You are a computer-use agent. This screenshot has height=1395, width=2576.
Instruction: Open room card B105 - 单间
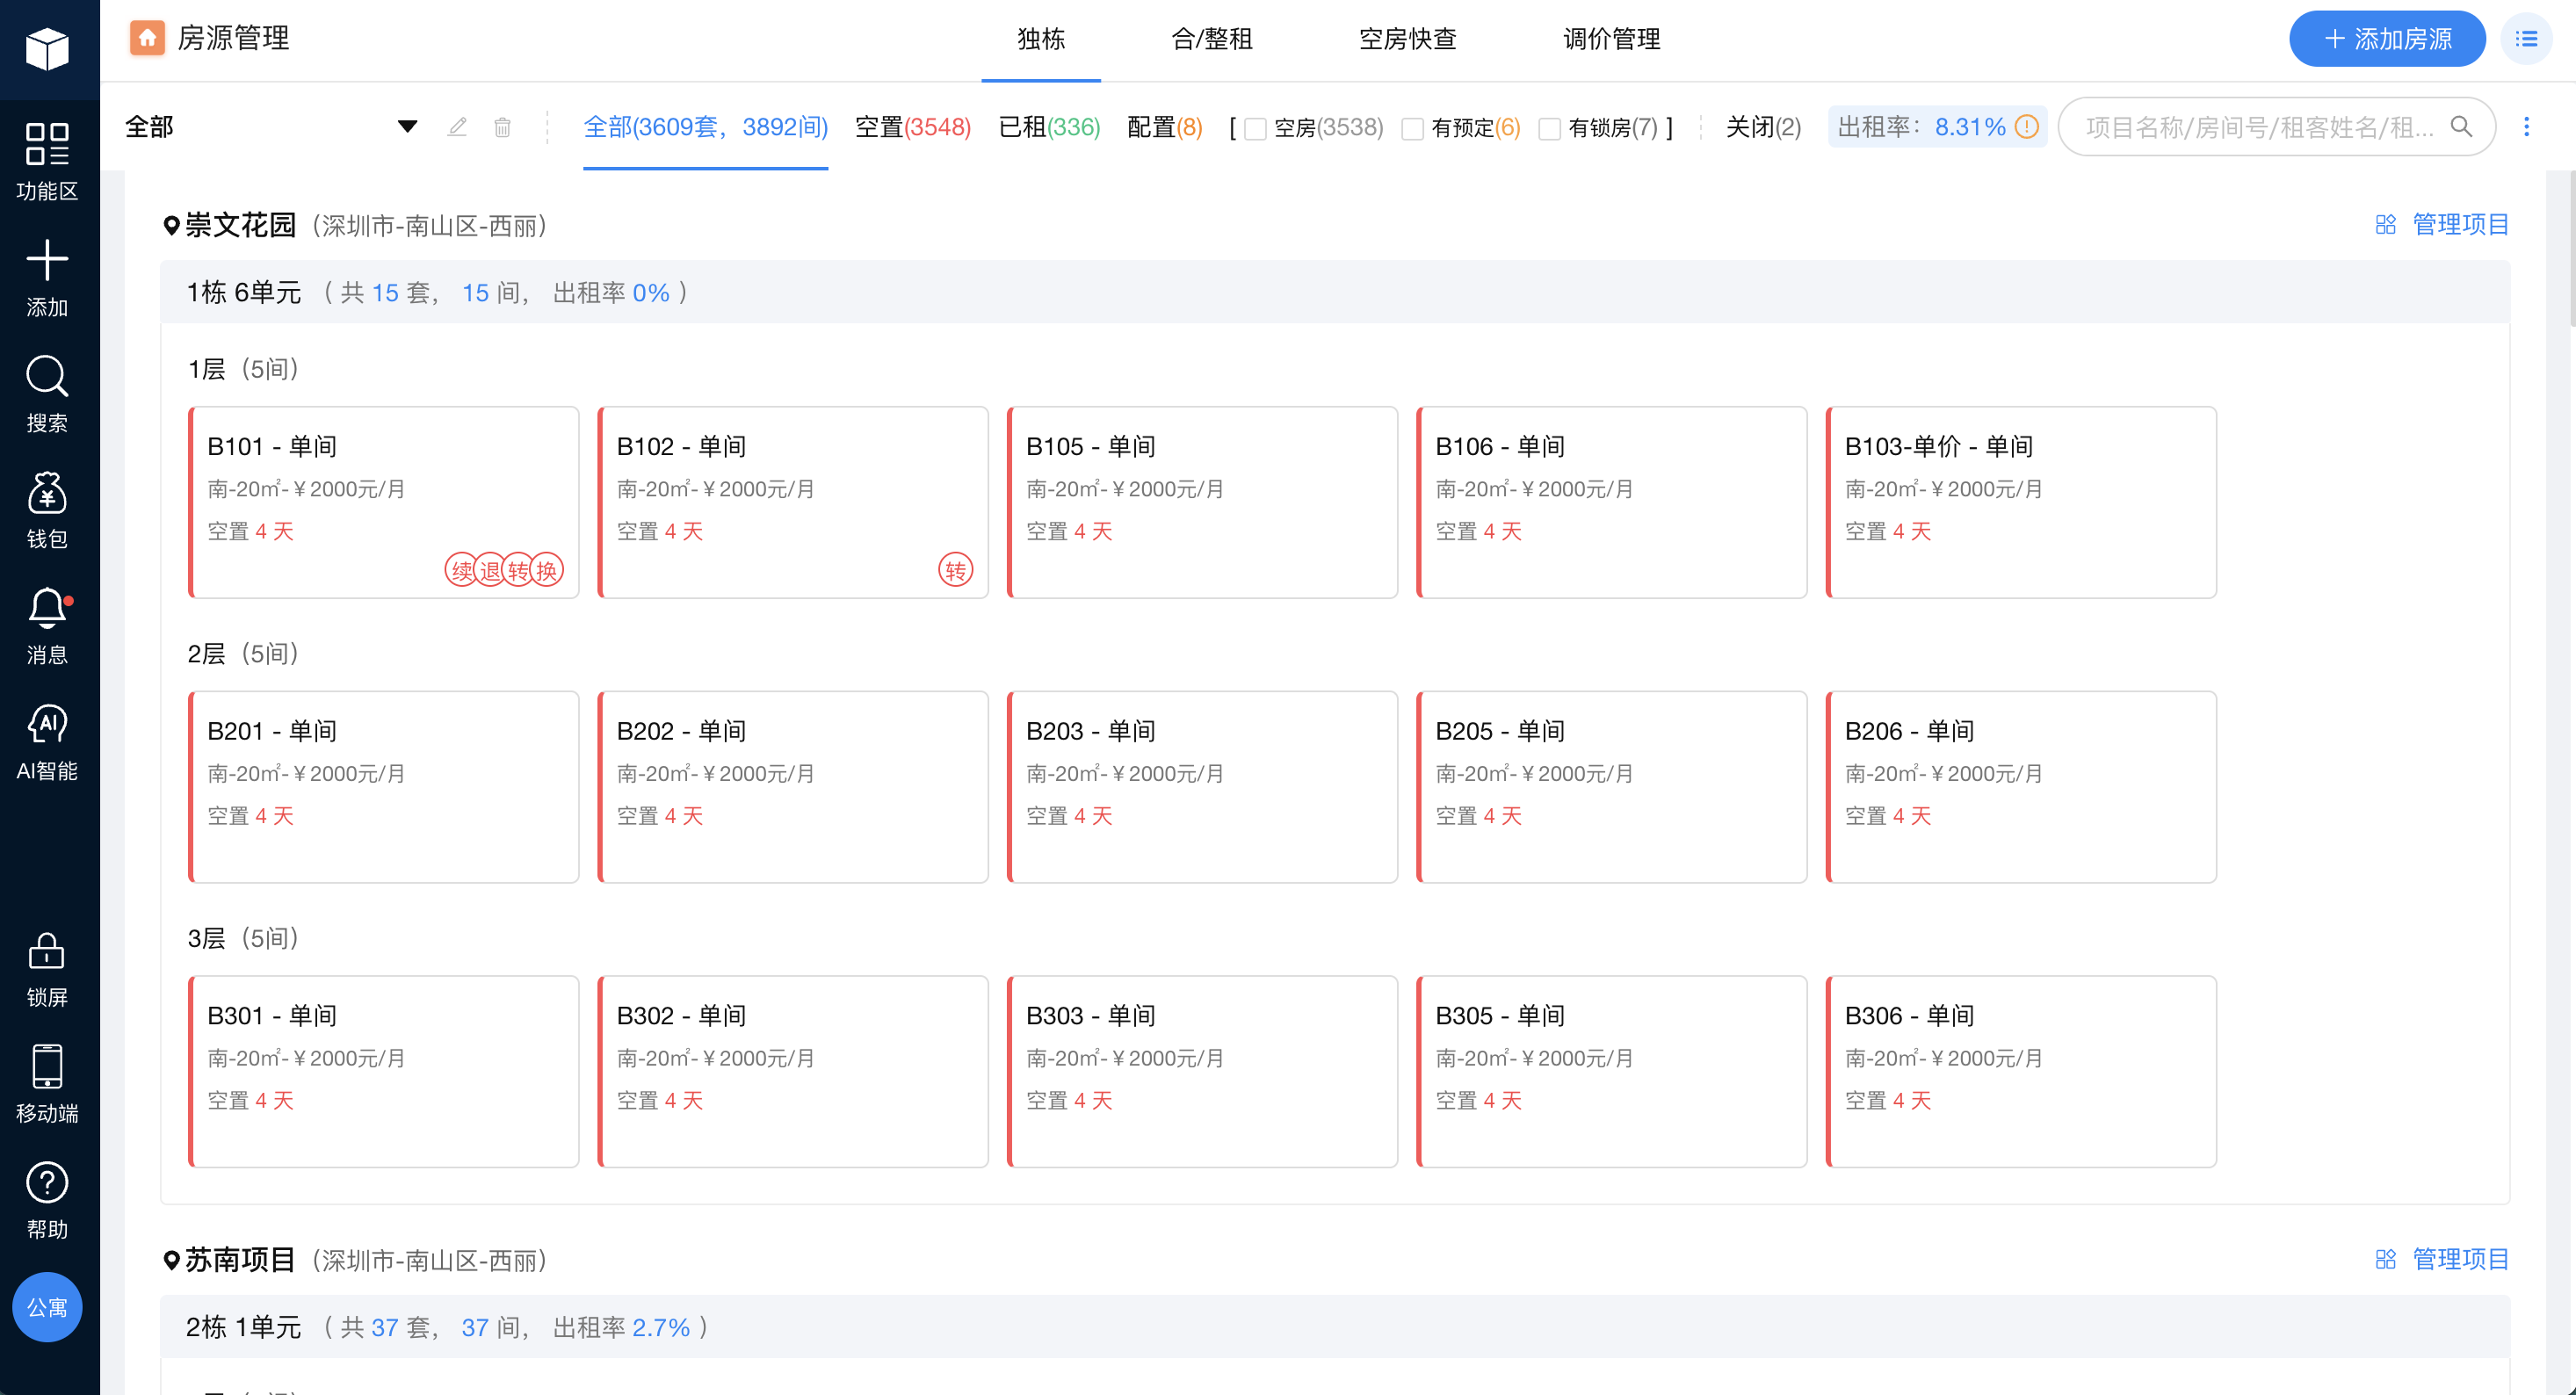click(x=1202, y=502)
